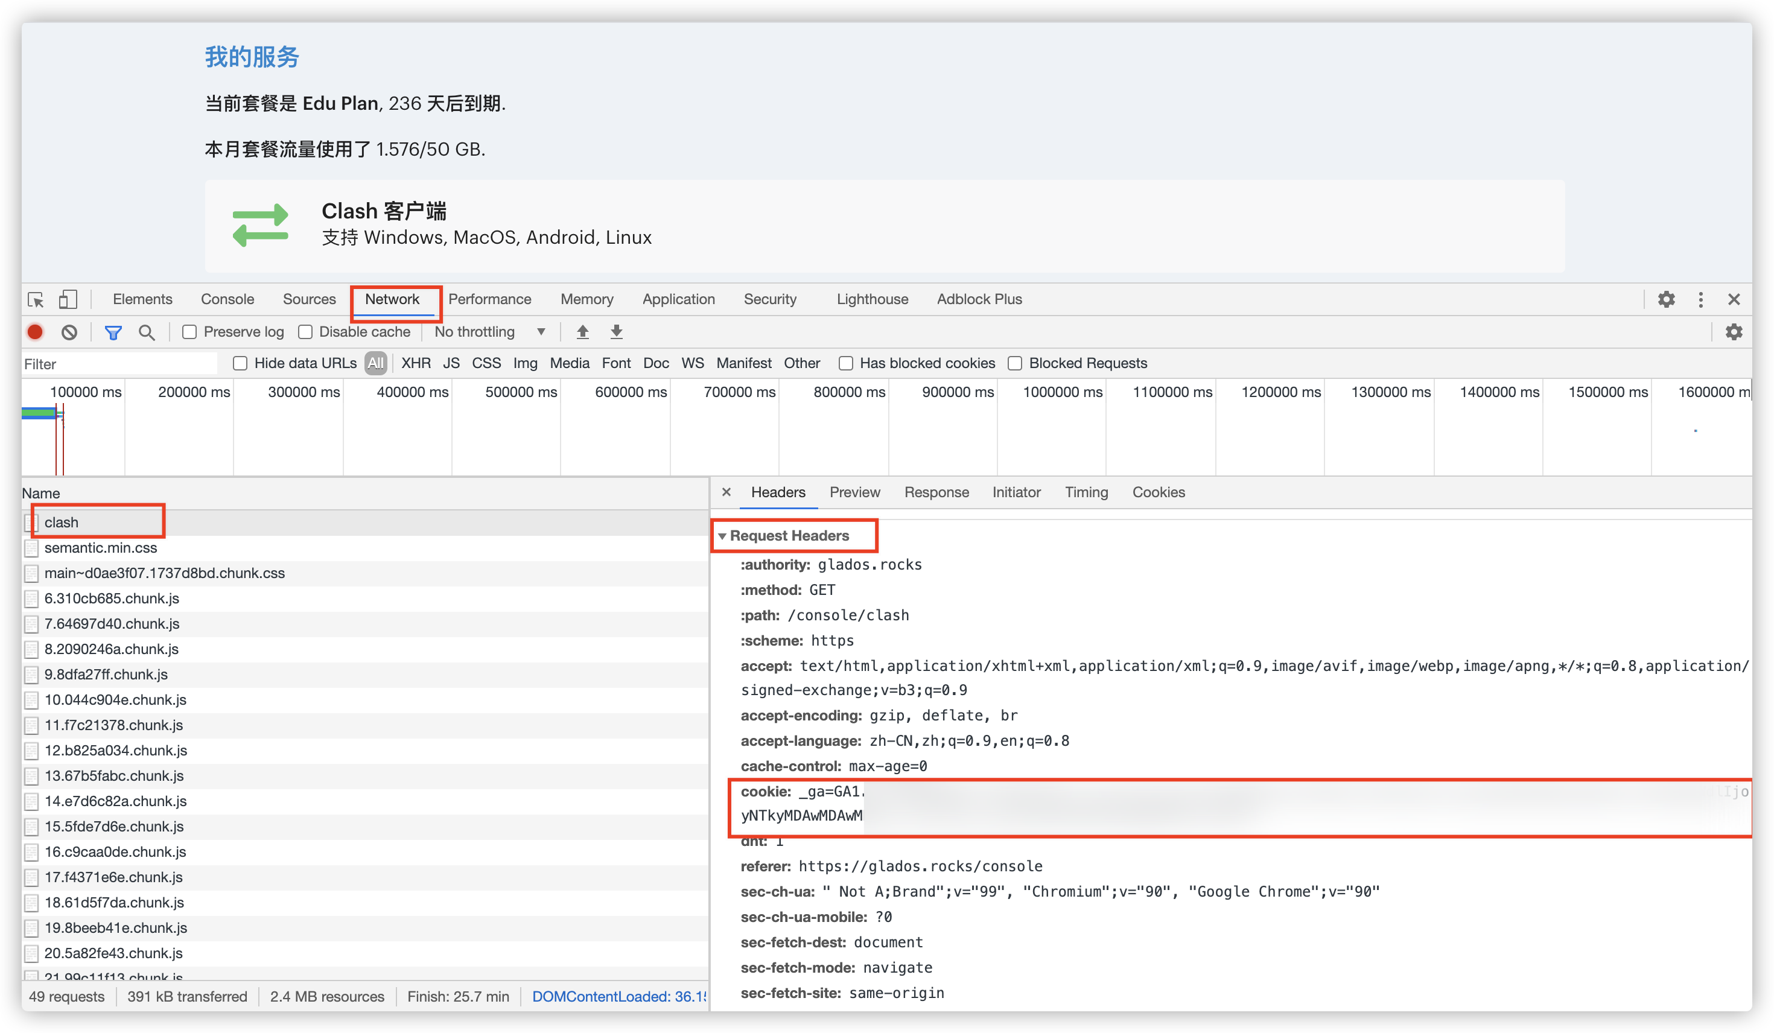Viewport: 1774px width, 1033px height.
Task: Enable the Preserve log checkbox
Action: coord(189,332)
